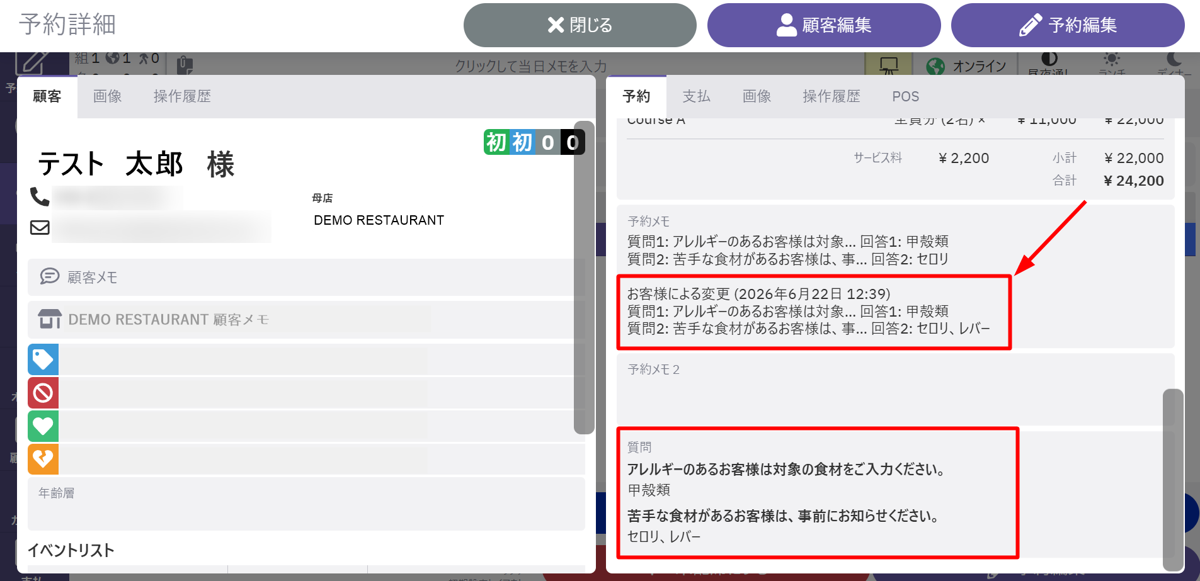
Task: Click the 予約メモ 2 field
Action: point(895,389)
